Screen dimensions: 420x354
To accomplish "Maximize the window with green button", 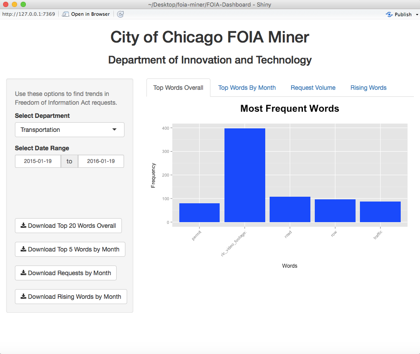I will 23,4.
